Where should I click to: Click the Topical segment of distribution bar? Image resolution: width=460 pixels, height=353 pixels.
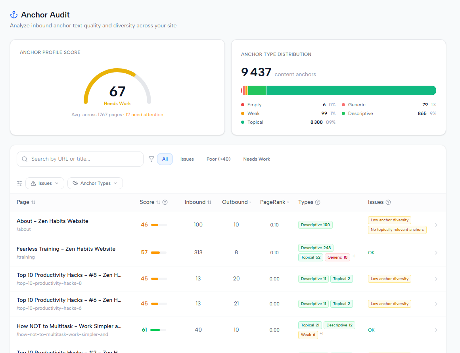click(x=351, y=90)
